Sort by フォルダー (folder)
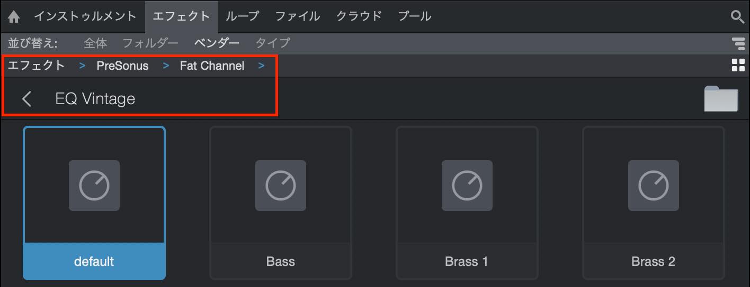Screen dimensions: 750x287 (x=150, y=43)
